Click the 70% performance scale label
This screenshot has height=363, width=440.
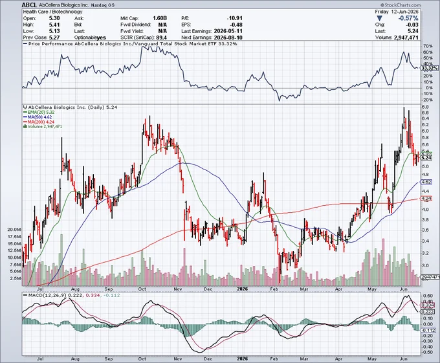click(429, 46)
